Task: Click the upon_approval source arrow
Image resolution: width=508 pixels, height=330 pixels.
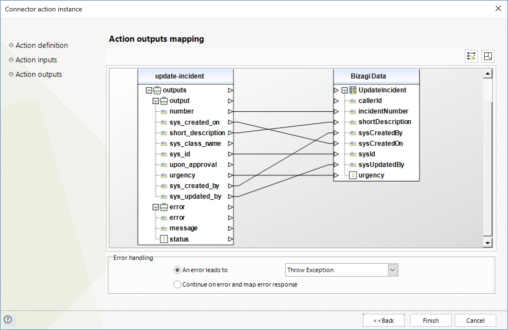Action: click(x=230, y=164)
